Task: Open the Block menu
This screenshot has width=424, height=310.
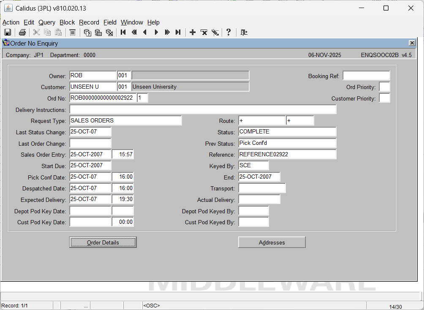Action: point(67,22)
